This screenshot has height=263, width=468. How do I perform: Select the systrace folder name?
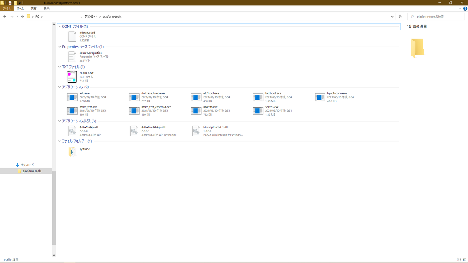pyautogui.click(x=85, y=149)
